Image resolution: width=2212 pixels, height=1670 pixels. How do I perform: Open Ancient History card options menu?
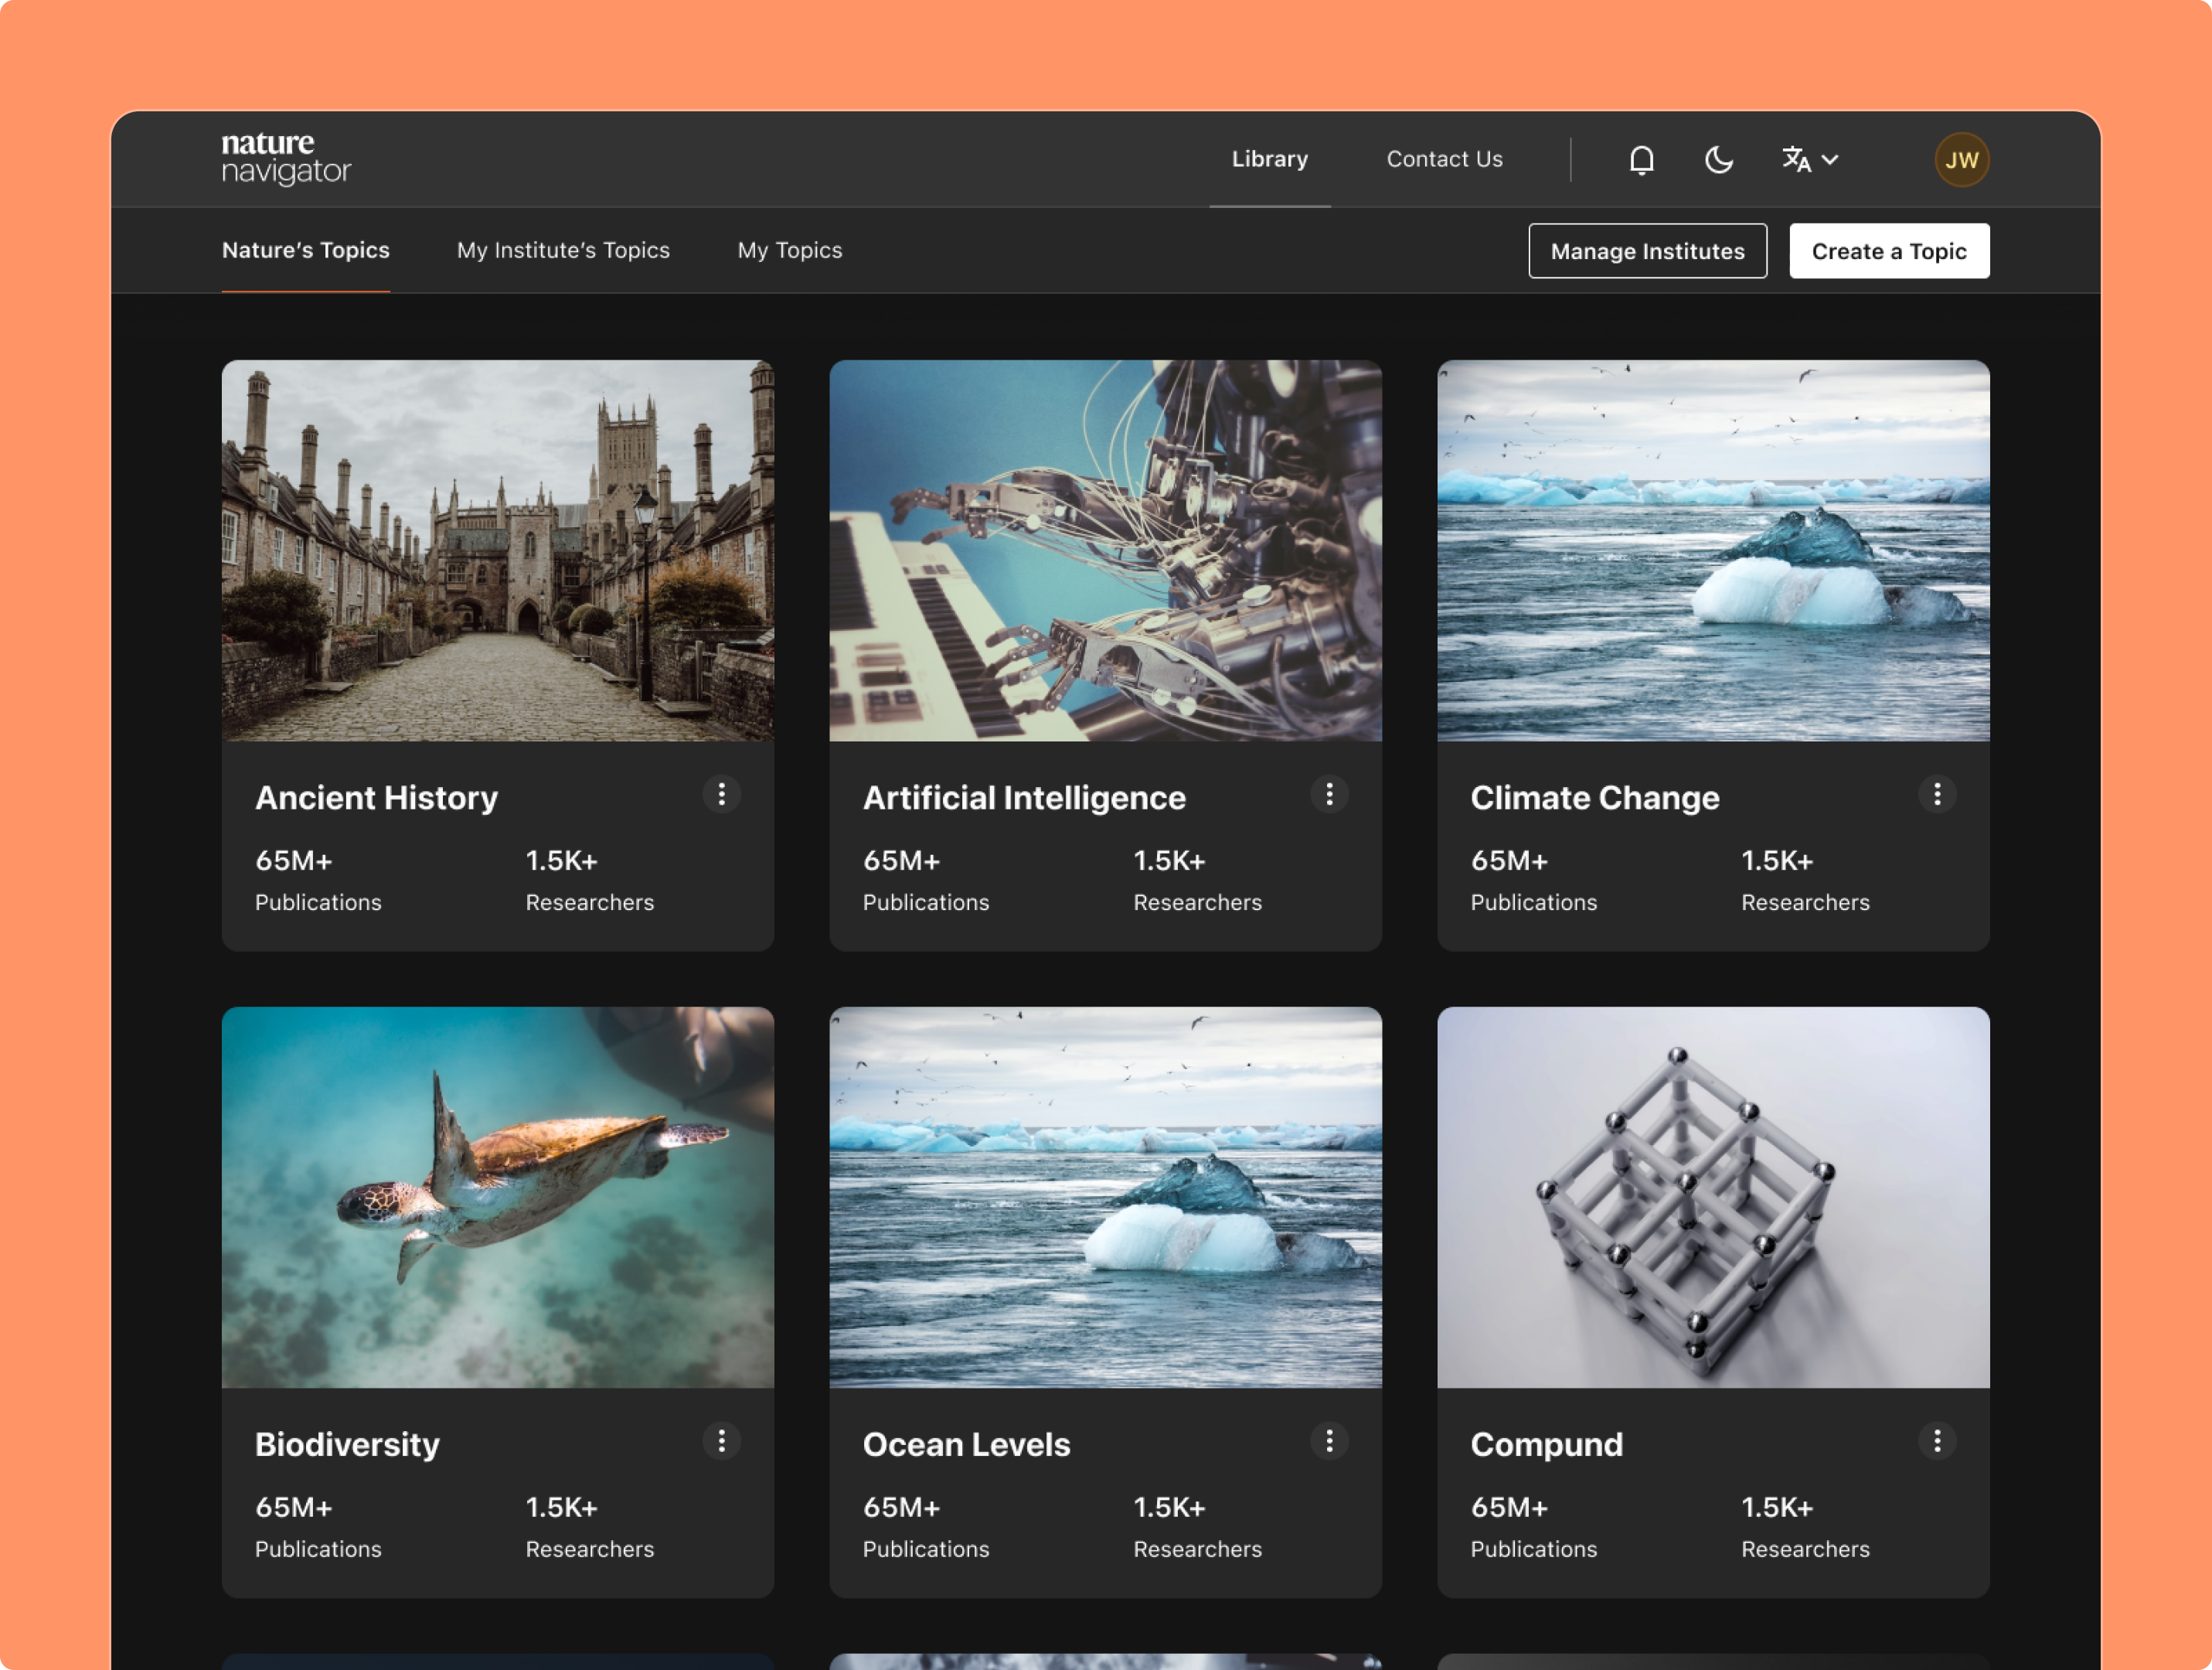click(721, 795)
